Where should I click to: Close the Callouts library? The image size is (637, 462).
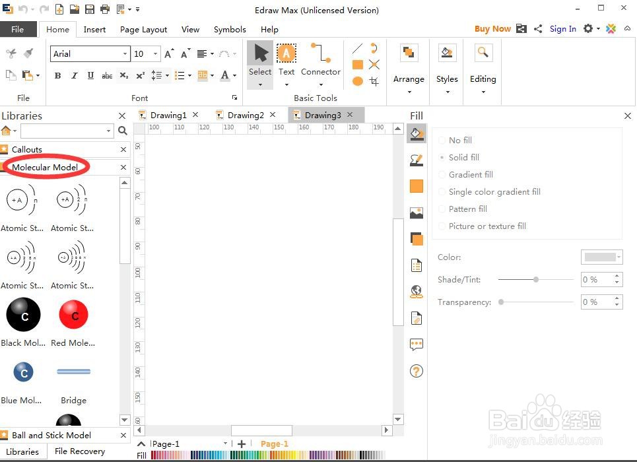click(x=123, y=150)
